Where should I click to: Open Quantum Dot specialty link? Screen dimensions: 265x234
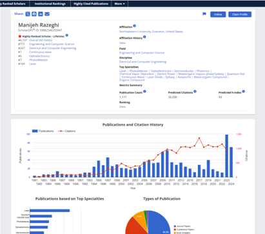[x=235, y=74]
